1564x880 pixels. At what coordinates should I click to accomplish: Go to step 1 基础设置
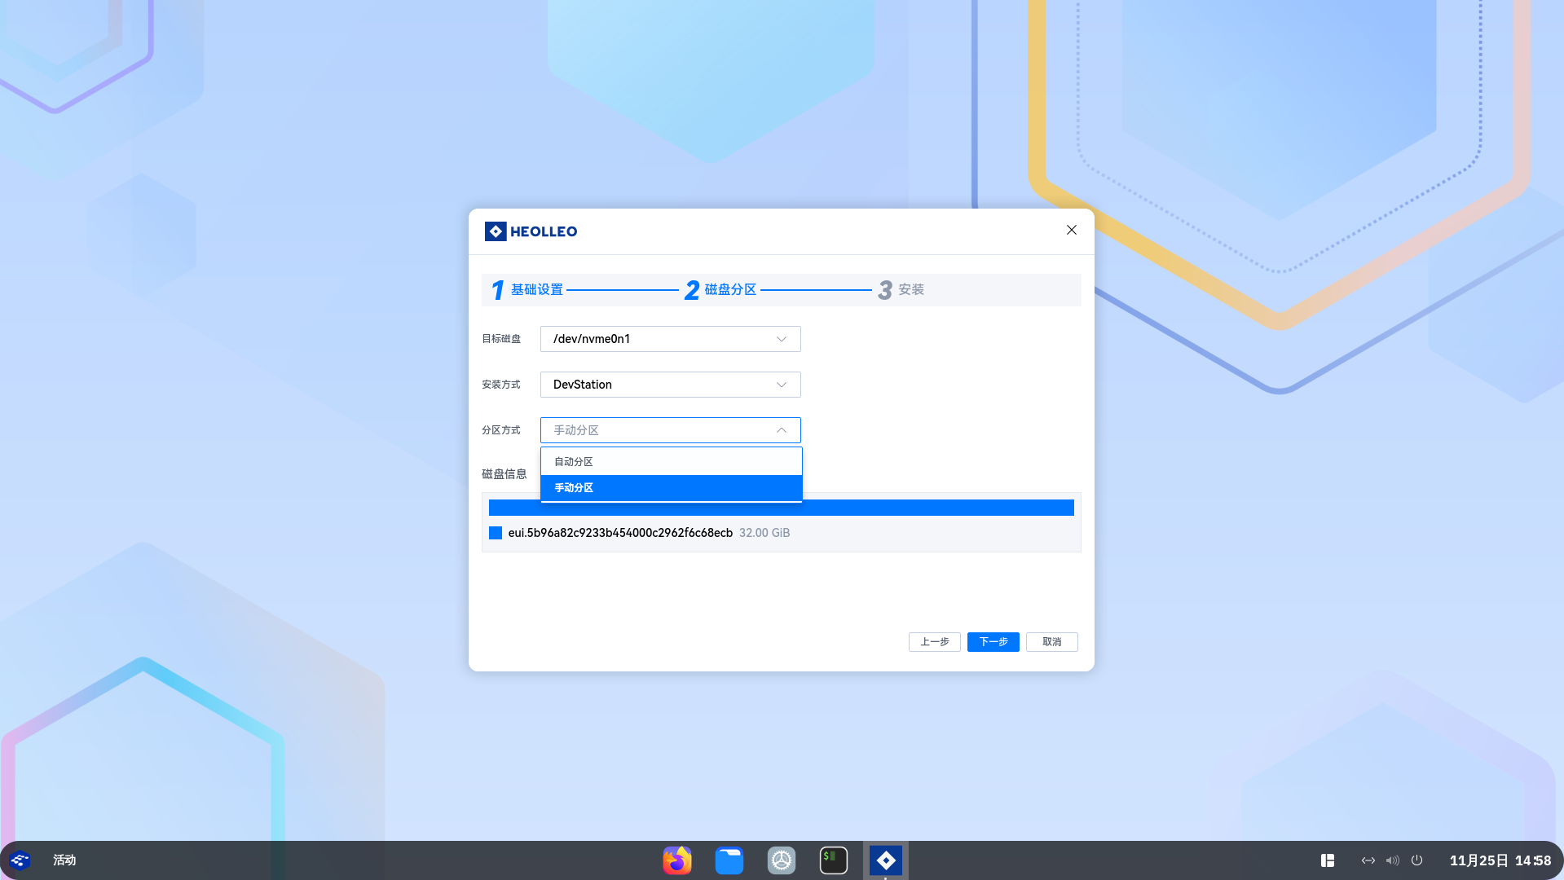527,290
